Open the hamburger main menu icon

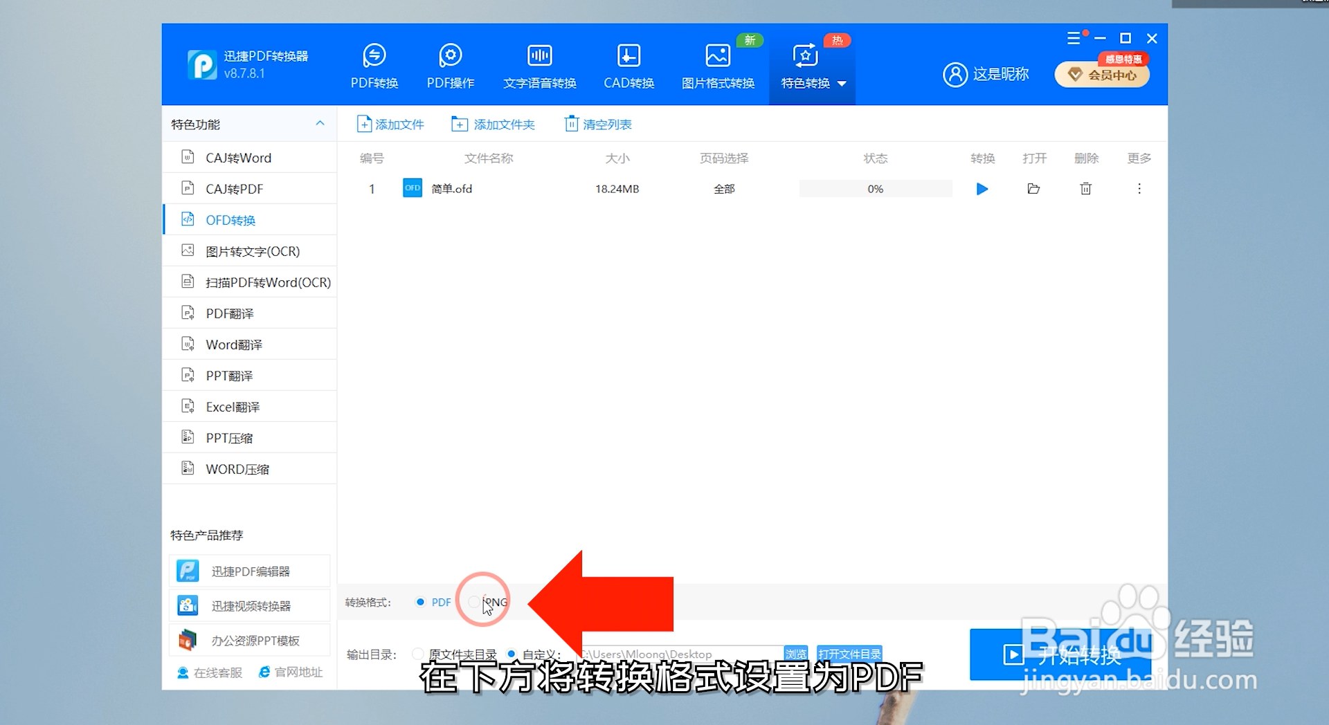click(1074, 38)
